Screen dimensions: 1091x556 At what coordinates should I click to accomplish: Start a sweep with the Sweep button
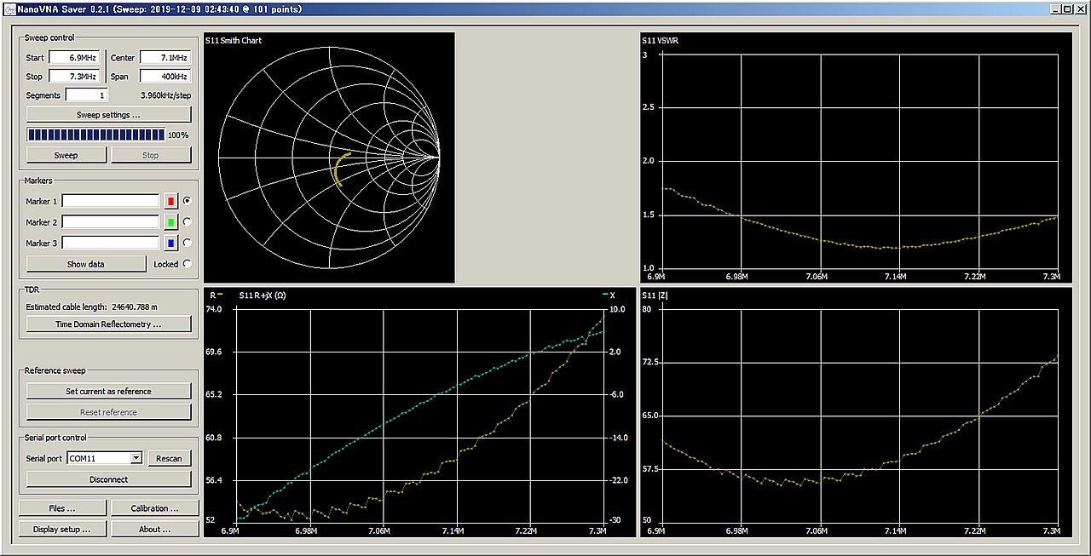point(66,155)
